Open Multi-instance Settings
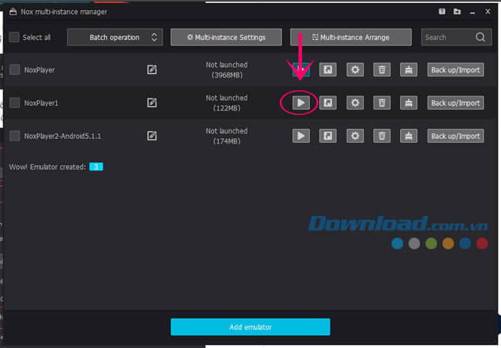Image resolution: width=501 pixels, height=348 pixels. pyautogui.click(x=226, y=37)
